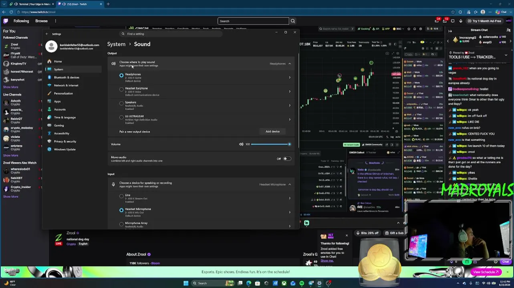The width and height of the screenshot is (514, 288).
Task: Go back with the Settings back arrow
Action: pos(47,34)
